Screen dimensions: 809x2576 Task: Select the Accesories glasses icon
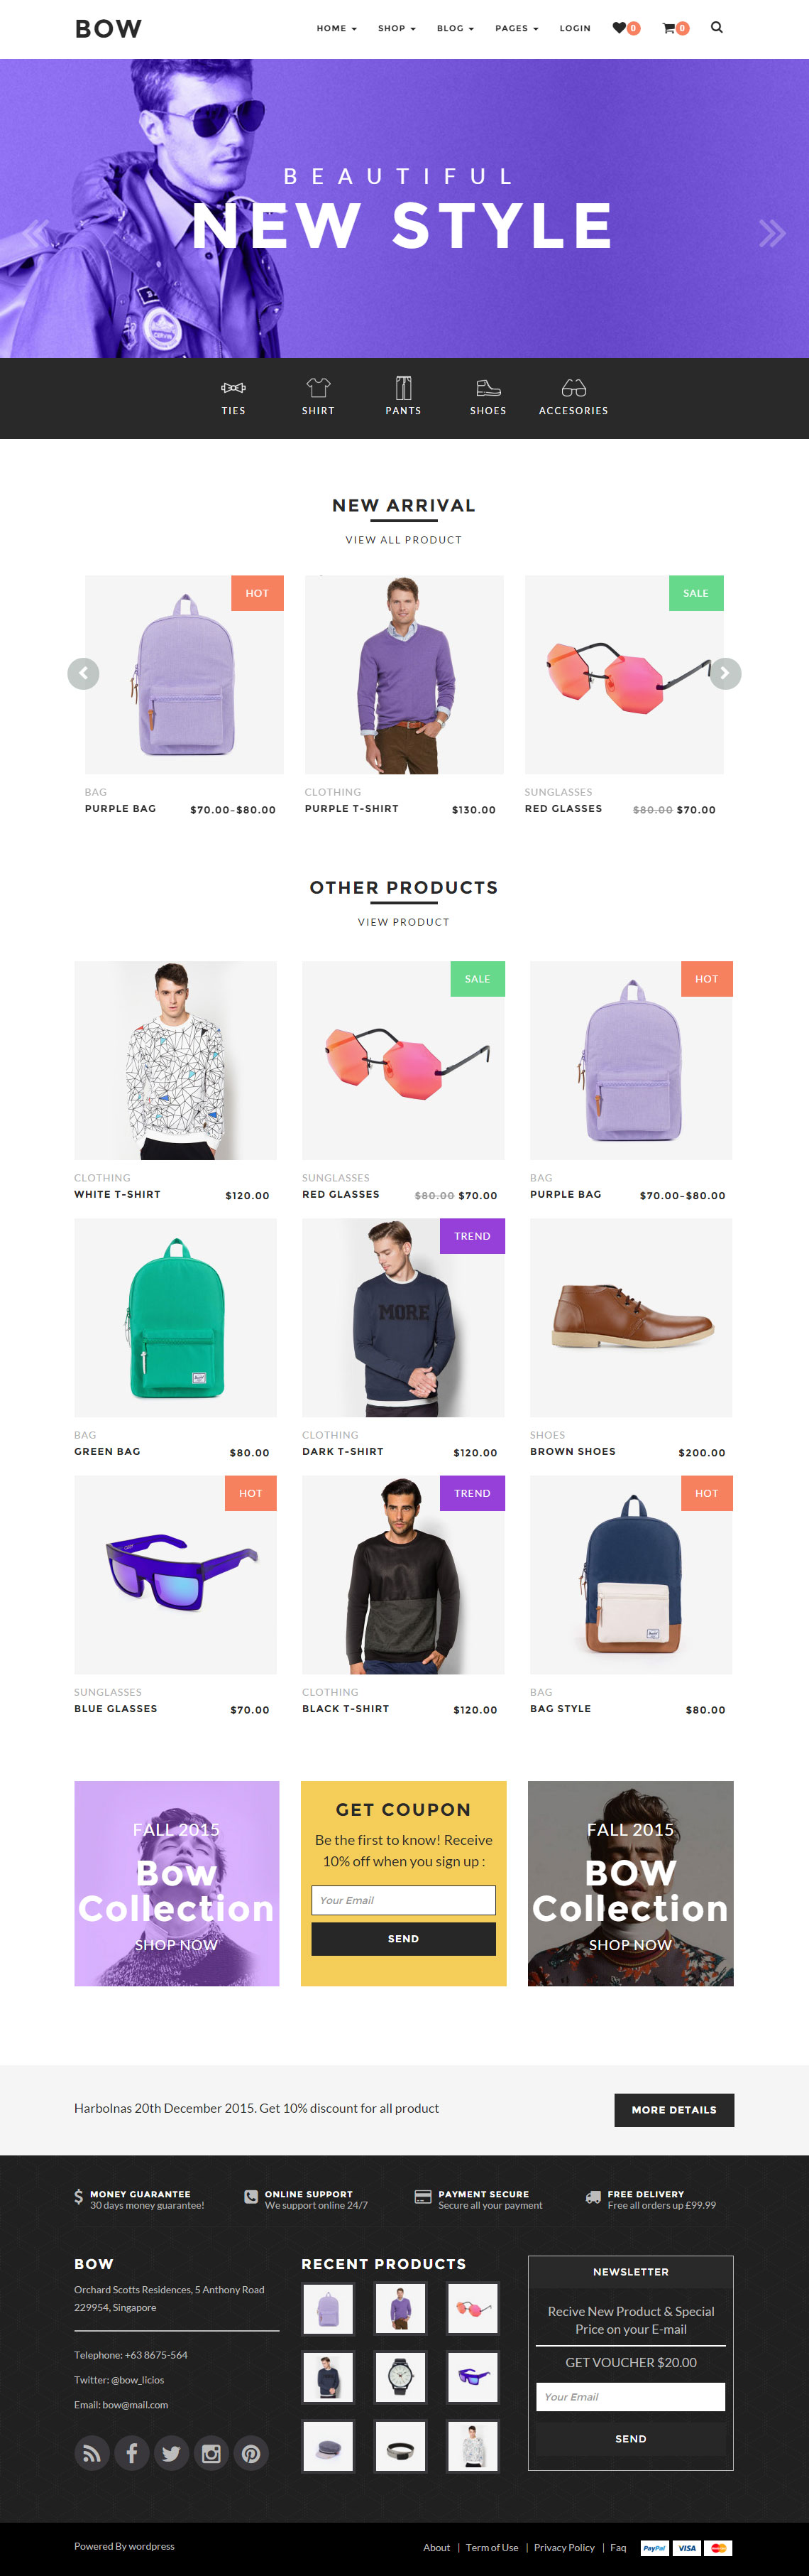573,387
